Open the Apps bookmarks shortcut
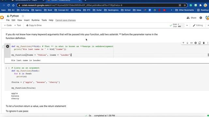 tap(3, 10)
